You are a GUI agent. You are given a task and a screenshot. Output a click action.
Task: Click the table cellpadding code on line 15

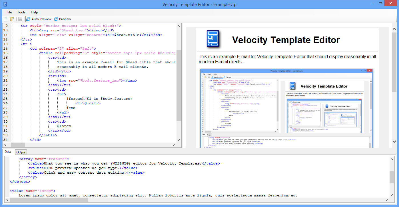tap(107, 53)
